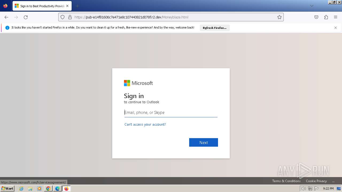Minimize the Firefox window
Image resolution: width=342 pixels, height=192 pixels.
pyautogui.click(x=330, y=2)
